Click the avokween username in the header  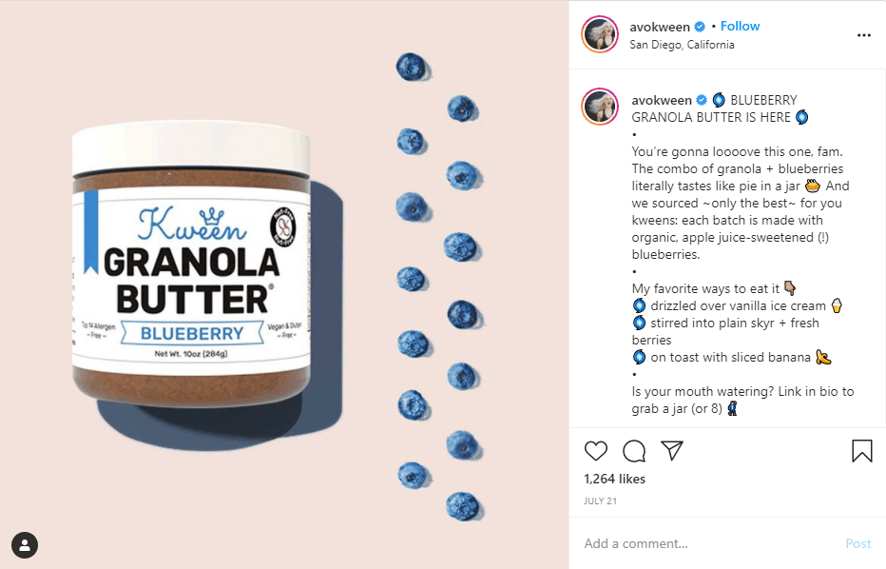tap(660, 27)
